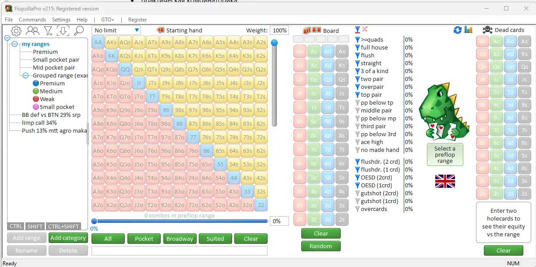Open the bar chart statistics icon

pos(469,30)
